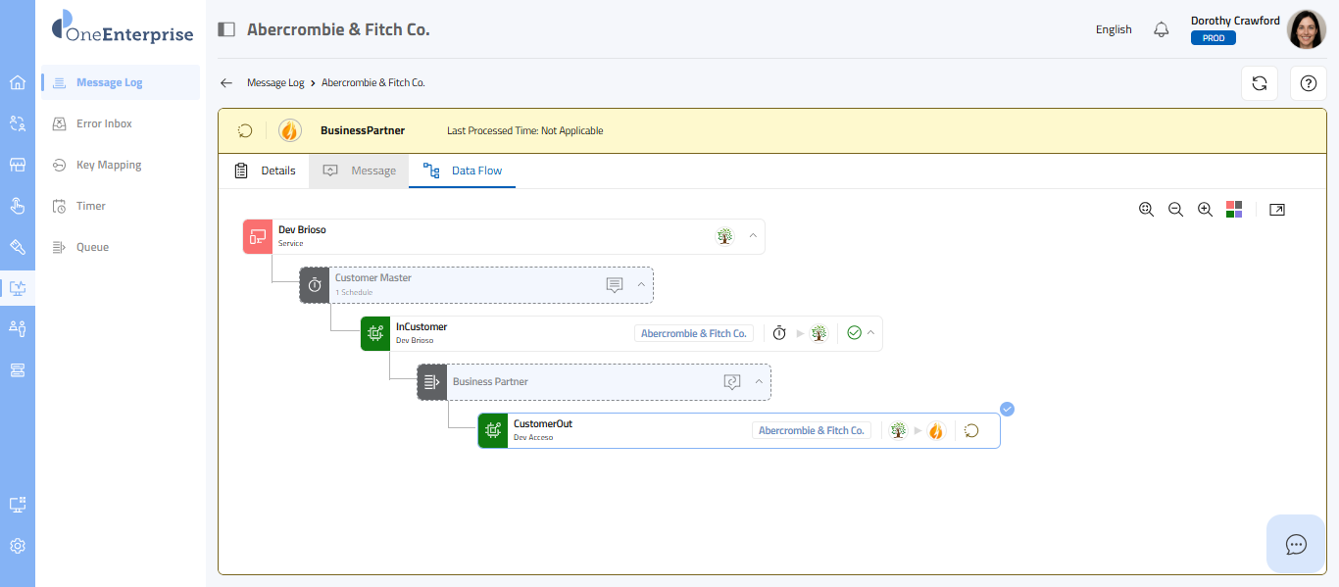
Task: Open the chat bubble widget
Action: coord(1296,544)
